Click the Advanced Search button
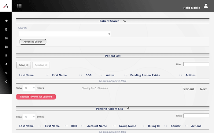 pyautogui.click(x=33, y=42)
